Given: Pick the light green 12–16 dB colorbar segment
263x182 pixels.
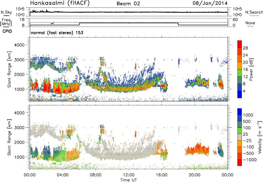Looking at the screenshot, I should (240, 73).
